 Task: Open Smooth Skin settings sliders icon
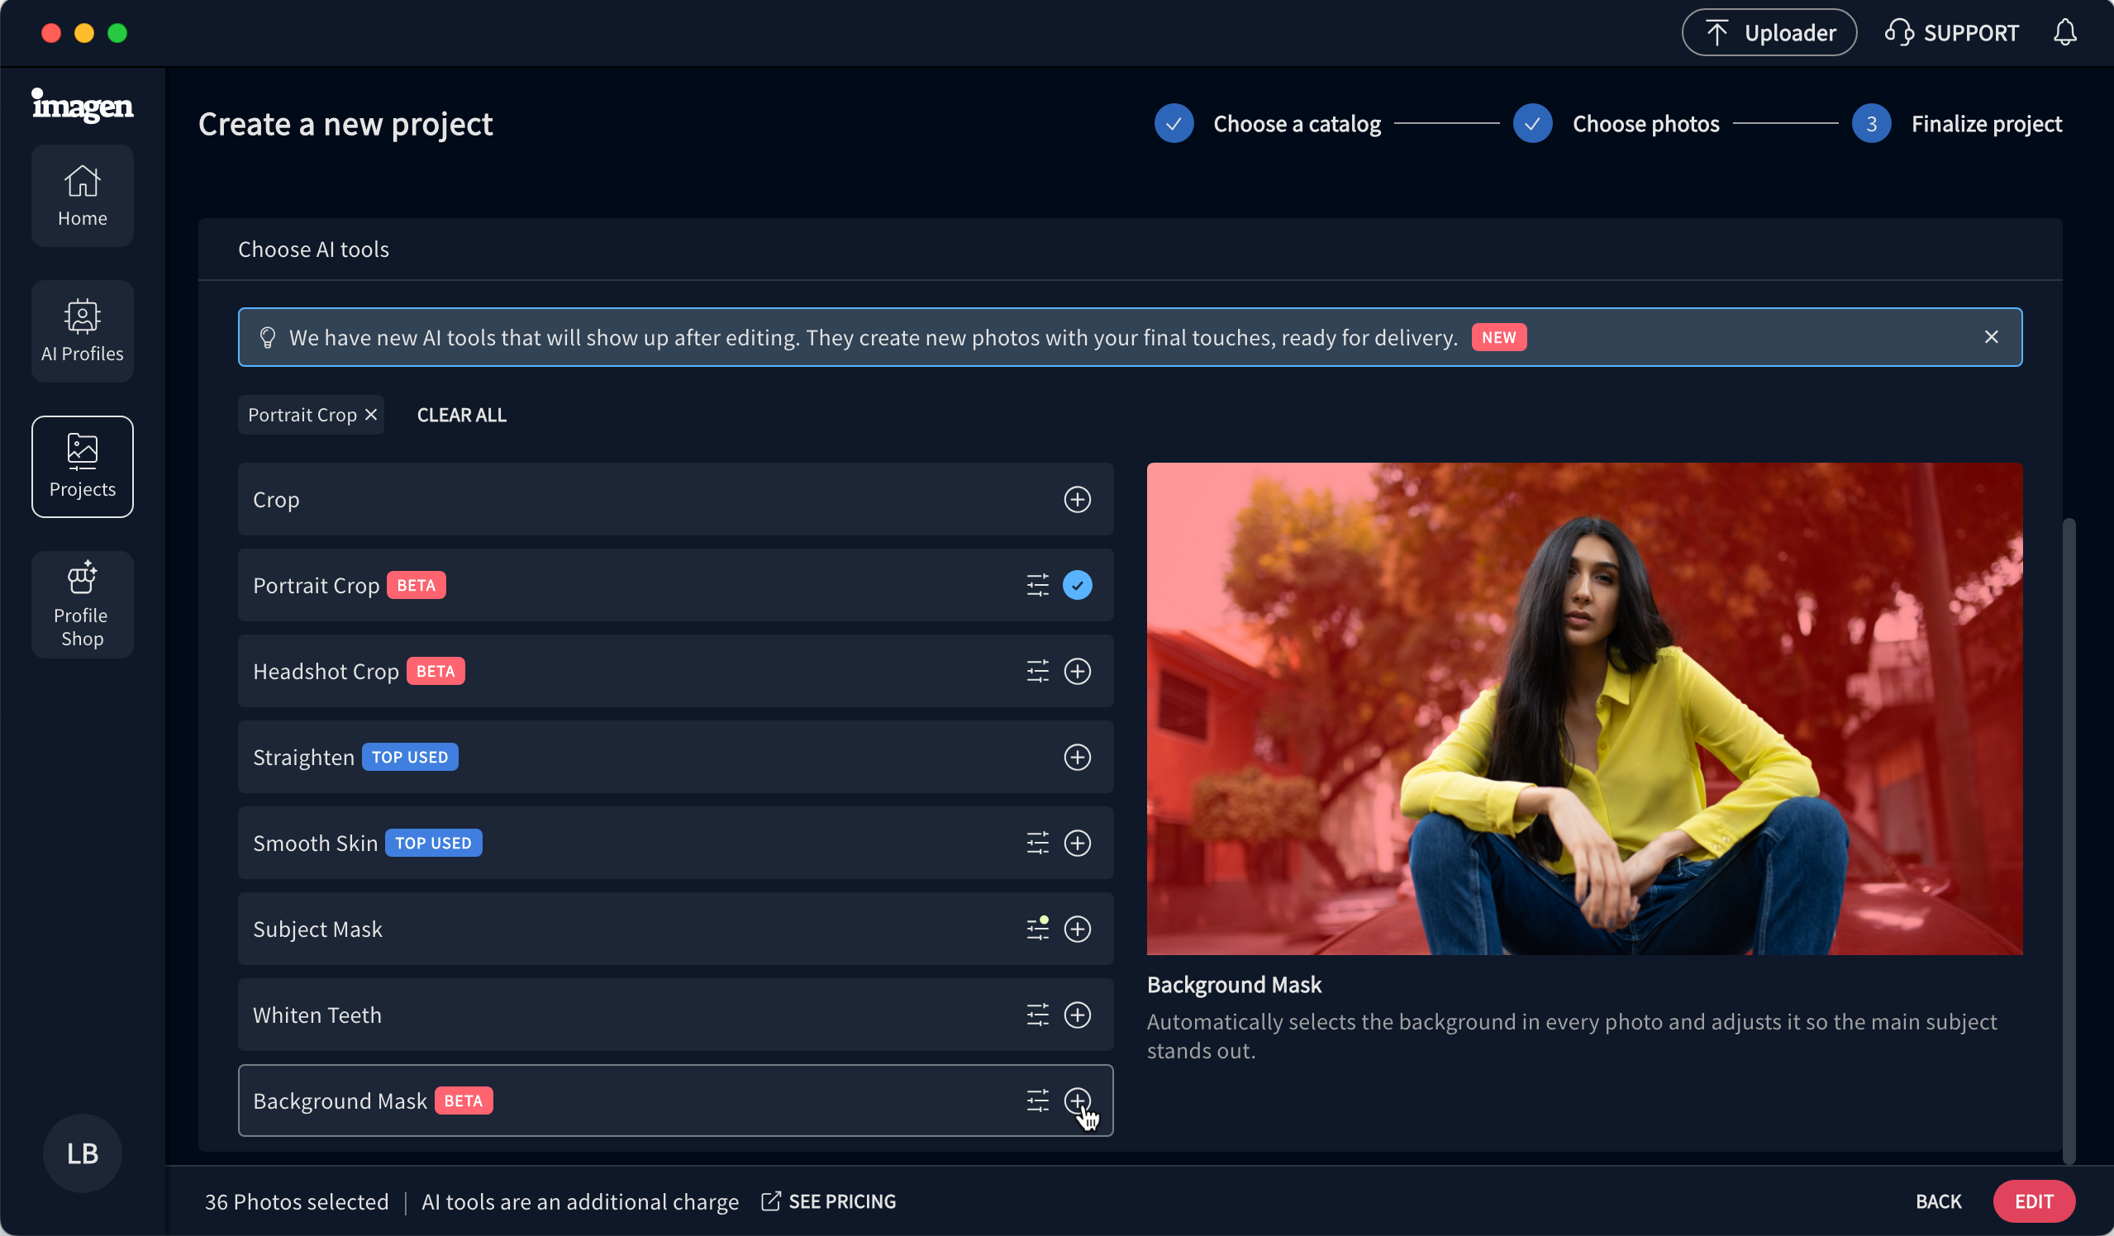[1038, 844]
